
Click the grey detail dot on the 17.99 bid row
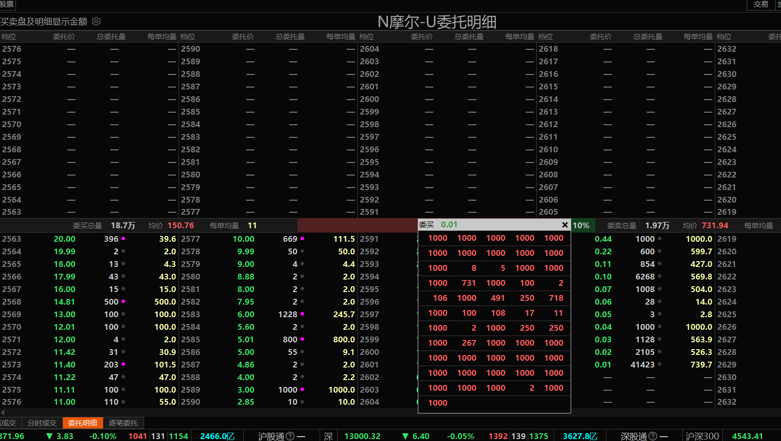coord(123,276)
